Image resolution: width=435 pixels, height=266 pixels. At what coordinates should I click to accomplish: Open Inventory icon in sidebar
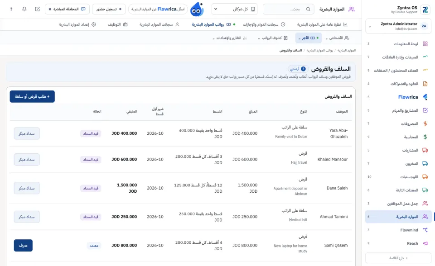point(425,163)
